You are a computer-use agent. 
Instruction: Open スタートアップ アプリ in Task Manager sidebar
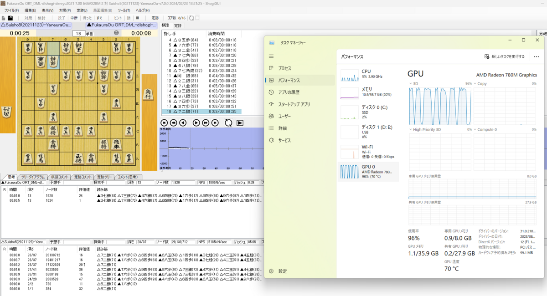point(300,104)
